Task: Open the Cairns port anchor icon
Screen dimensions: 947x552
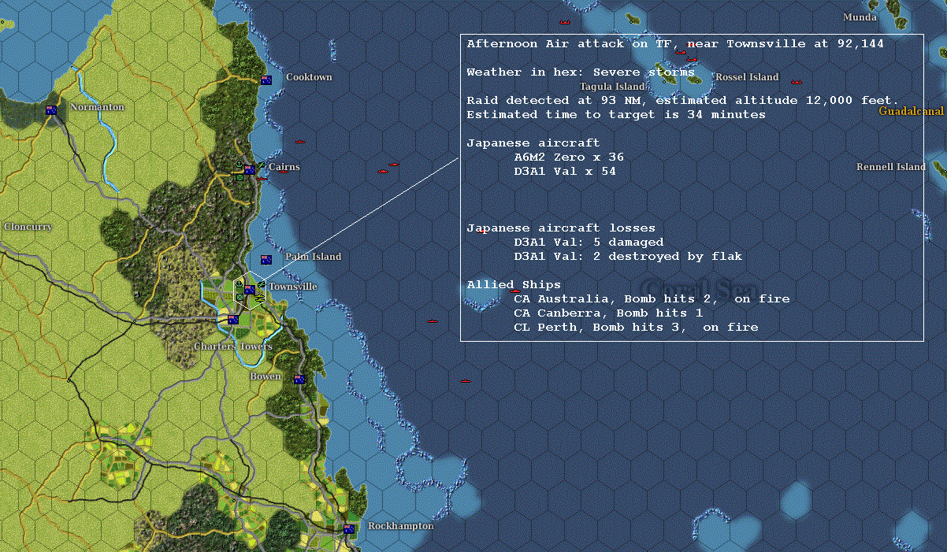Action: pyautogui.click(x=239, y=165)
